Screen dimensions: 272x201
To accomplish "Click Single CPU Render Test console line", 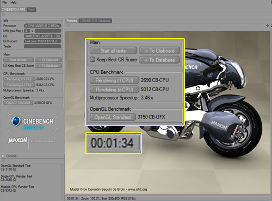I will coord(16,176).
